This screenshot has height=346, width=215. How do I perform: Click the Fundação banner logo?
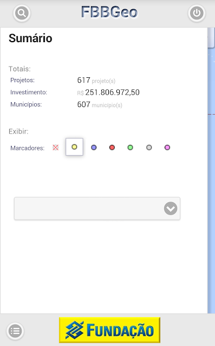109,330
